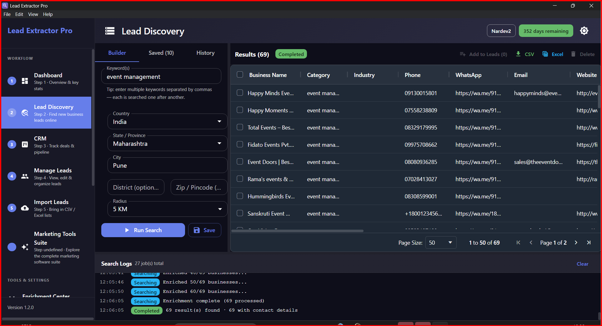602x326 pixels.
Task: Click the sales@theeventdo... email cell
Action: [x=538, y=162]
